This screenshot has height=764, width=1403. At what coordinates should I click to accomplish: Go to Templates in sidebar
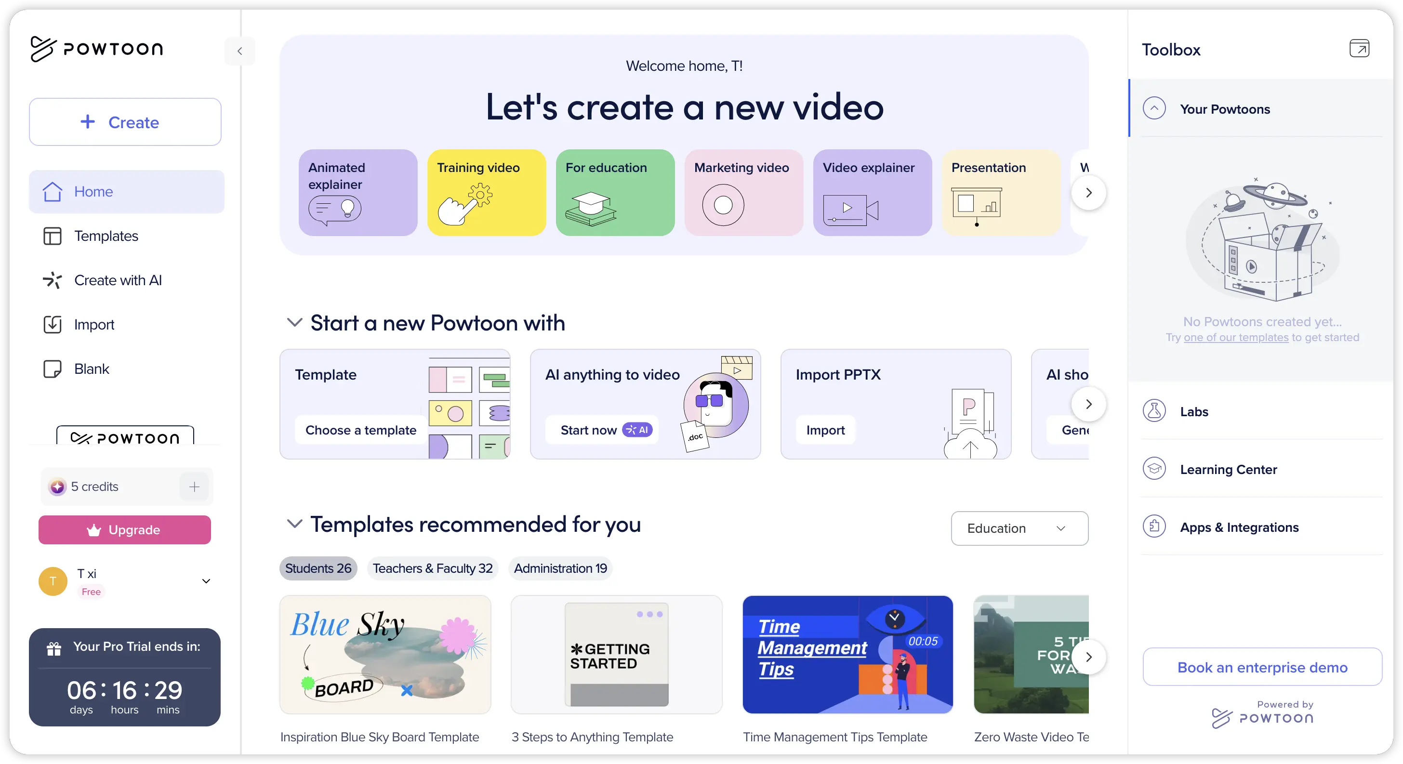click(106, 237)
